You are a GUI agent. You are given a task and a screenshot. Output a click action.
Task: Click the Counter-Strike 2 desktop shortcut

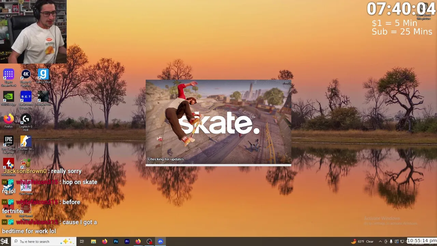point(26,145)
